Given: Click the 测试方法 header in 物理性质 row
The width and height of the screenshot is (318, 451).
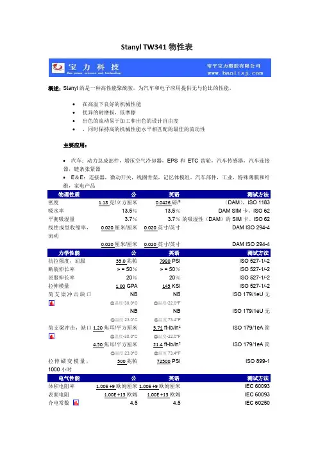Looking at the screenshot, I should 258,195.
